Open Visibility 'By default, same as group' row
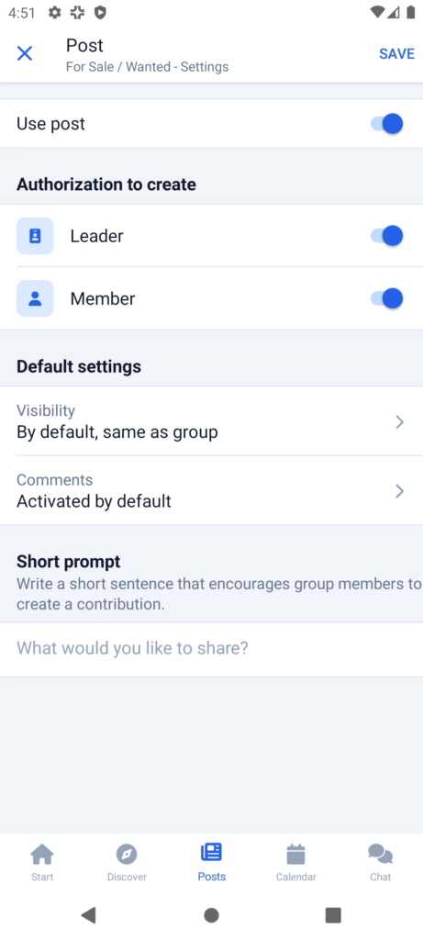Image resolution: width=423 pixels, height=940 pixels. pos(211,420)
